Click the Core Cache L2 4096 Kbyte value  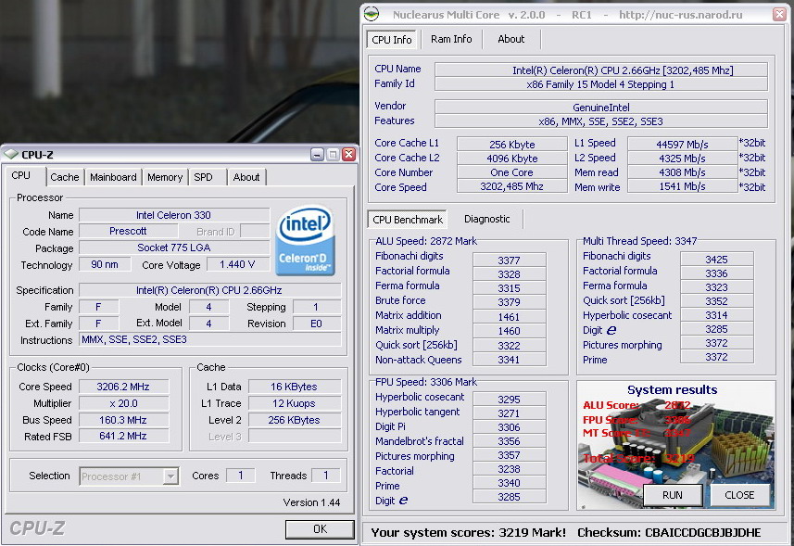click(x=512, y=158)
